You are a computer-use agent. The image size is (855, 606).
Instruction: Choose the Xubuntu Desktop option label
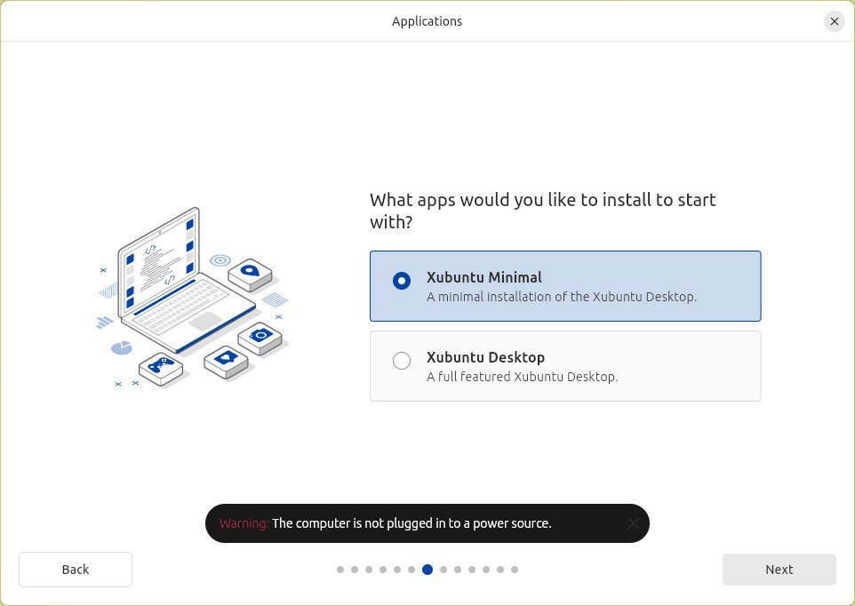(x=485, y=357)
